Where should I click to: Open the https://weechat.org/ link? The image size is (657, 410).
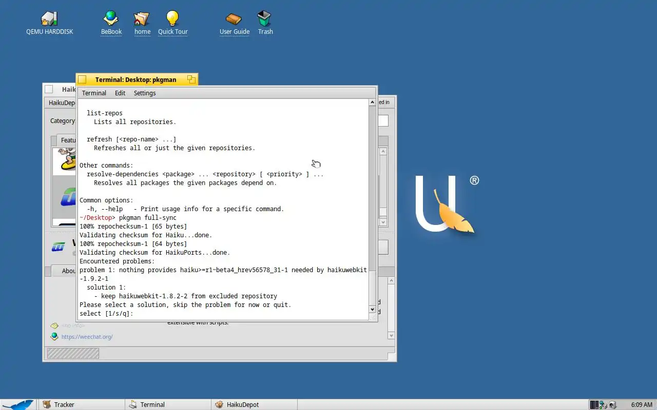tap(87, 337)
